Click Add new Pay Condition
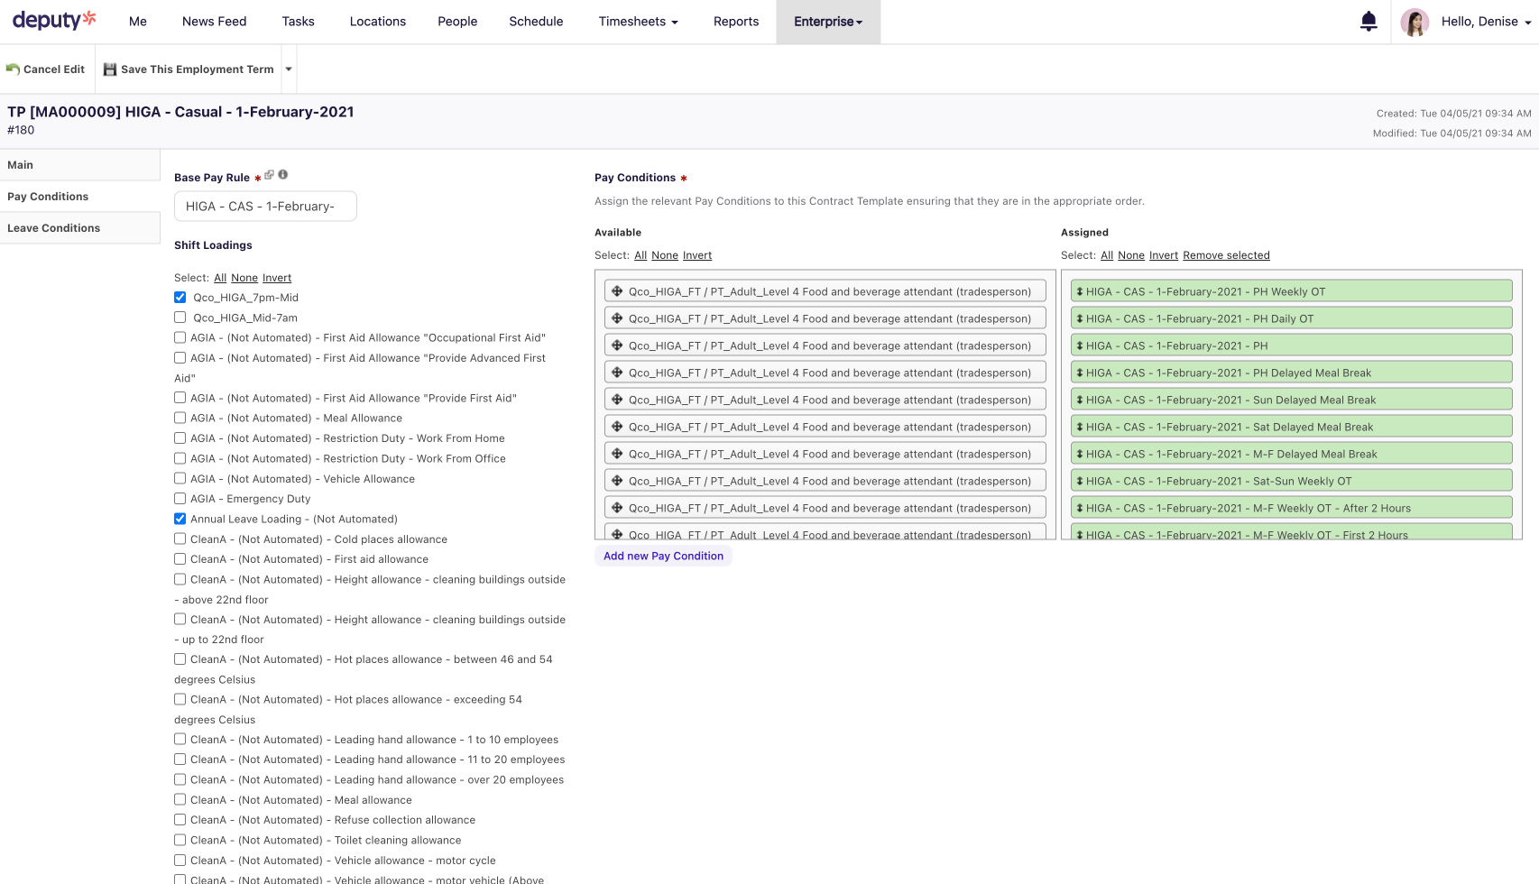 pos(663,557)
